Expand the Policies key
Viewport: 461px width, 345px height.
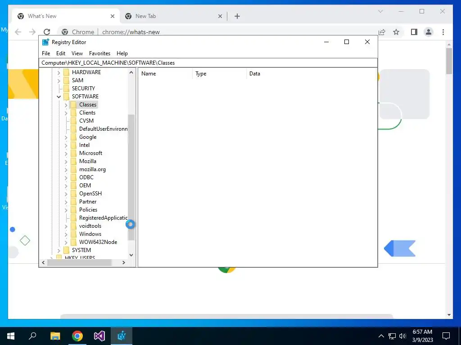tap(66, 210)
